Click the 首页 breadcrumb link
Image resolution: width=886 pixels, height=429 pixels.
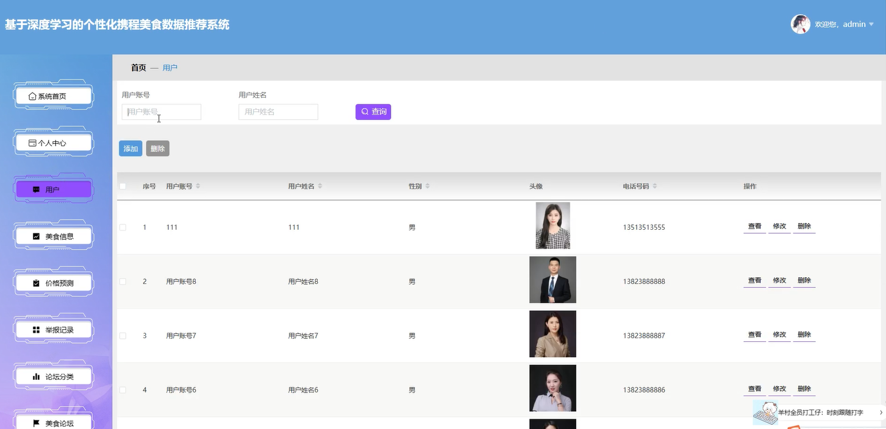pyautogui.click(x=138, y=68)
